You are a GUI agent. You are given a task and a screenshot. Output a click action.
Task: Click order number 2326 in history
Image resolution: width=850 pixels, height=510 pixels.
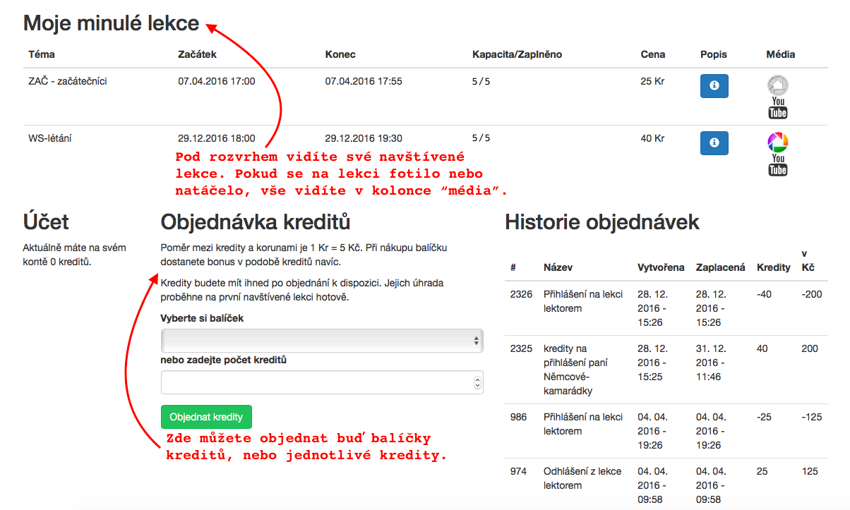[521, 294]
